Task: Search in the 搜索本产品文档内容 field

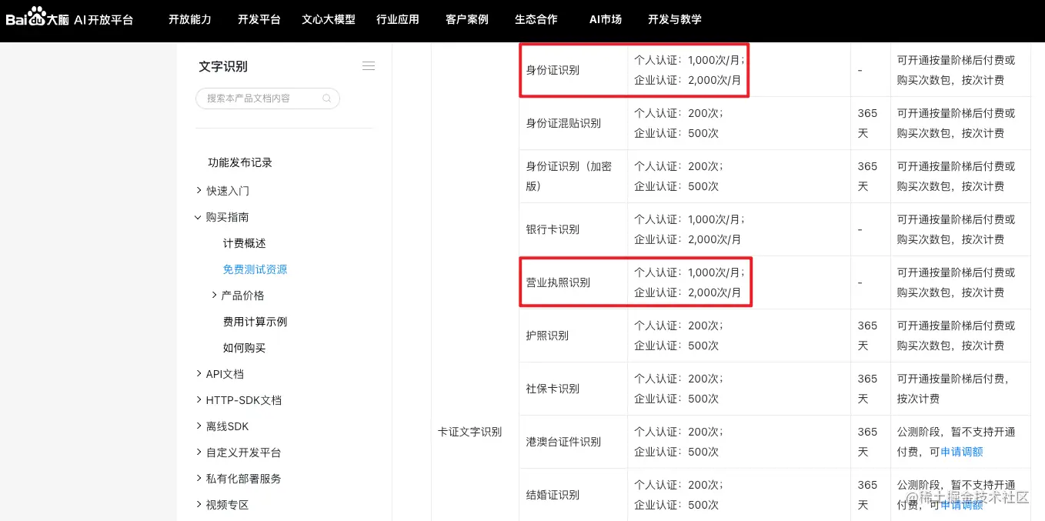Action: click(x=267, y=99)
